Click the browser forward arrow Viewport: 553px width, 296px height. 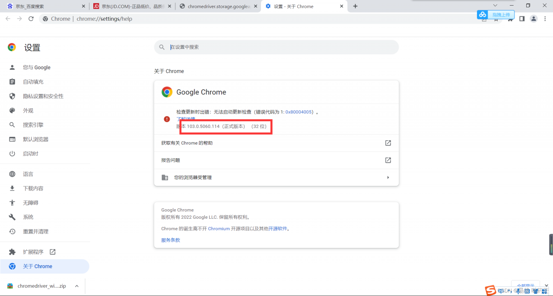pos(19,19)
